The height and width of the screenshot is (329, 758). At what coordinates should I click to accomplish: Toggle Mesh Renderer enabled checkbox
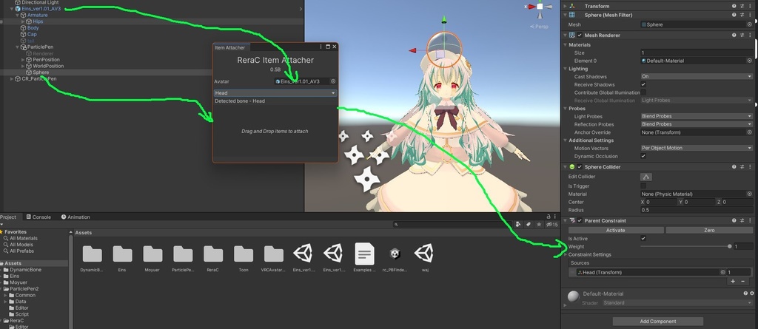click(580, 35)
